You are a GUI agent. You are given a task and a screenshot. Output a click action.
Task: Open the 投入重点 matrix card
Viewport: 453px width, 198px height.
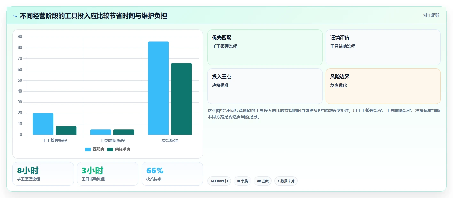265,86
